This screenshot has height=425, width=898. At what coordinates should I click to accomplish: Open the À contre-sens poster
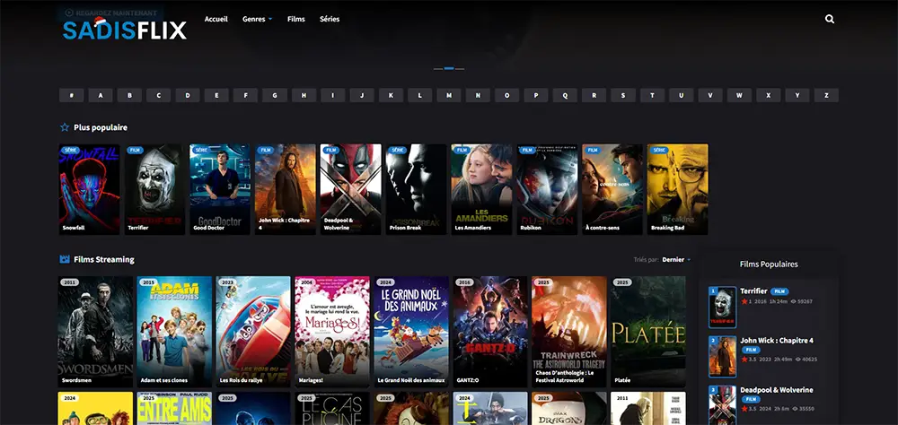click(x=612, y=189)
